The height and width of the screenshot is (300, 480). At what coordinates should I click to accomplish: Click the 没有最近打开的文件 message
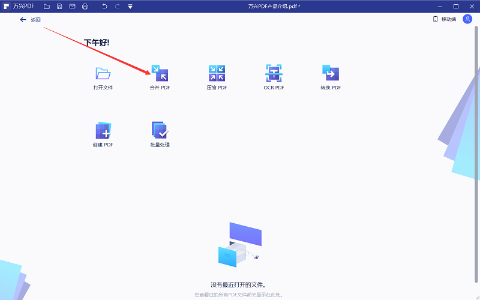pos(238,284)
